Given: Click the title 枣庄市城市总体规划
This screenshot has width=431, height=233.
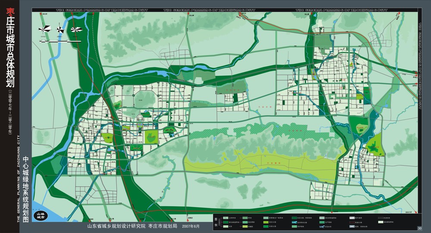Looking at the screenshot, I should coord(11,47).
